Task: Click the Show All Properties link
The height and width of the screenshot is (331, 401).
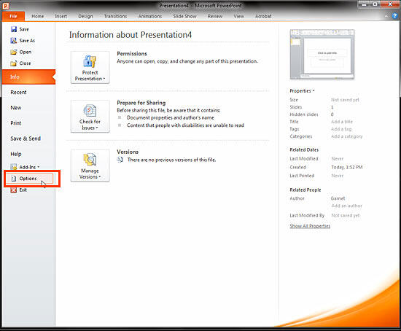Action: [x=310, y=226]
